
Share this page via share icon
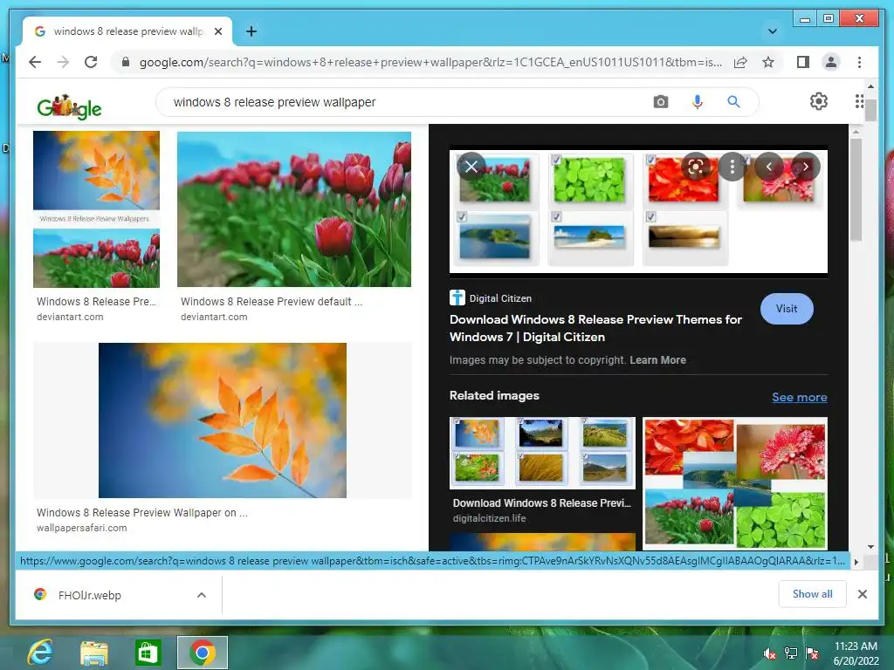740,62
